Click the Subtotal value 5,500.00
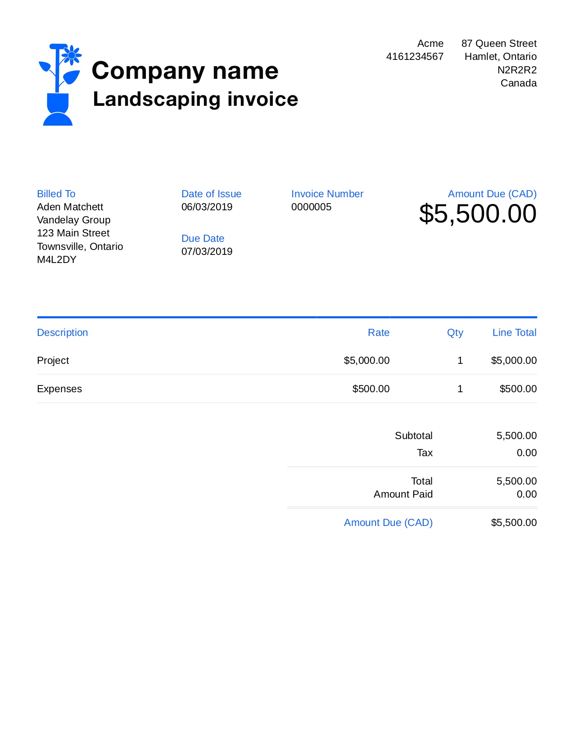The width and height of the screenshot is (574, 743). tap(517, 435)
